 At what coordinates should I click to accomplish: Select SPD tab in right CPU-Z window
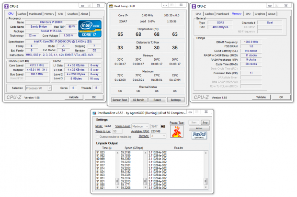[248, 14]
